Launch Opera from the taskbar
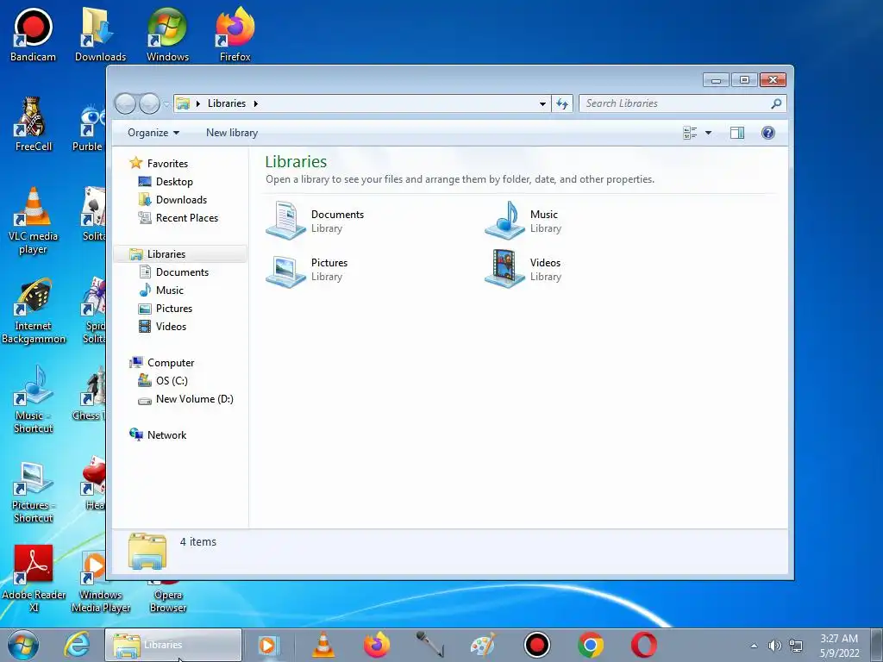Image resolution: width=883 pixels, height=662 pixels. point(643,645)
